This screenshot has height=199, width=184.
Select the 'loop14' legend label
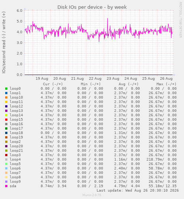[16, 115]
